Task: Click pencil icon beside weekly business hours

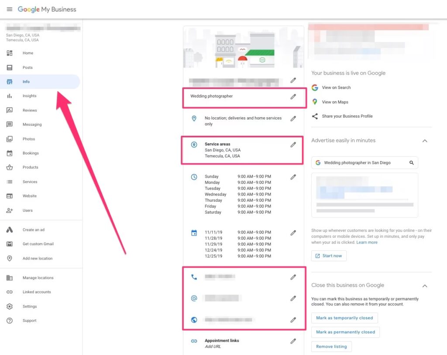Action: (293, 177)
